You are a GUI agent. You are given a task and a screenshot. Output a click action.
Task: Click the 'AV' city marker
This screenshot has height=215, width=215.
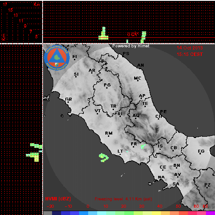[178, 175]
